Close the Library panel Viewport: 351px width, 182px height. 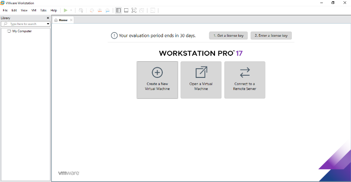click(48, 18)
